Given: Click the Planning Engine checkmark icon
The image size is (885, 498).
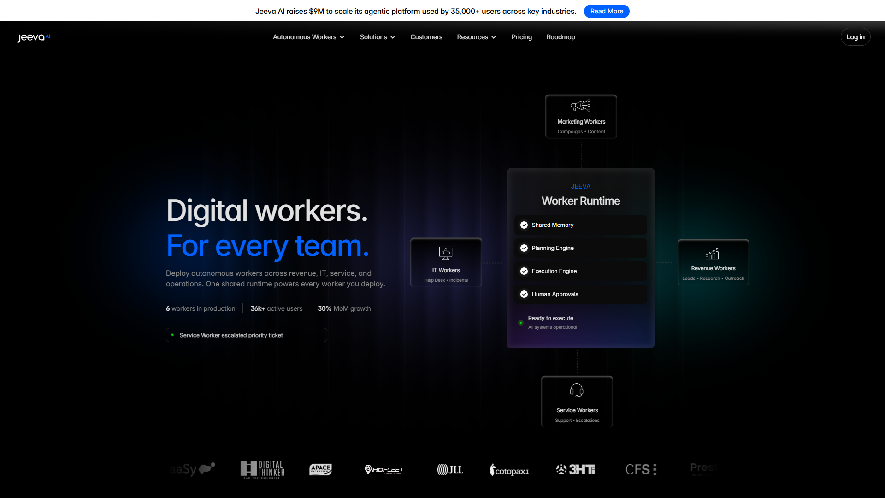Looking at the screenshot, I should point(524,248).
